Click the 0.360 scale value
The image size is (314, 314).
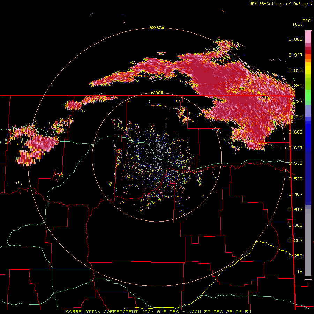pyautogui.click(x=296, y=225)
